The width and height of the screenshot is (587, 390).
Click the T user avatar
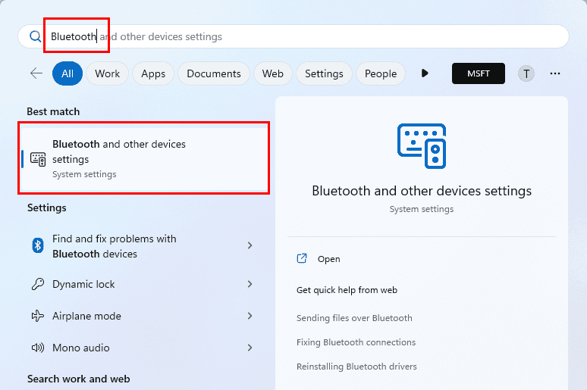[526, 73]
